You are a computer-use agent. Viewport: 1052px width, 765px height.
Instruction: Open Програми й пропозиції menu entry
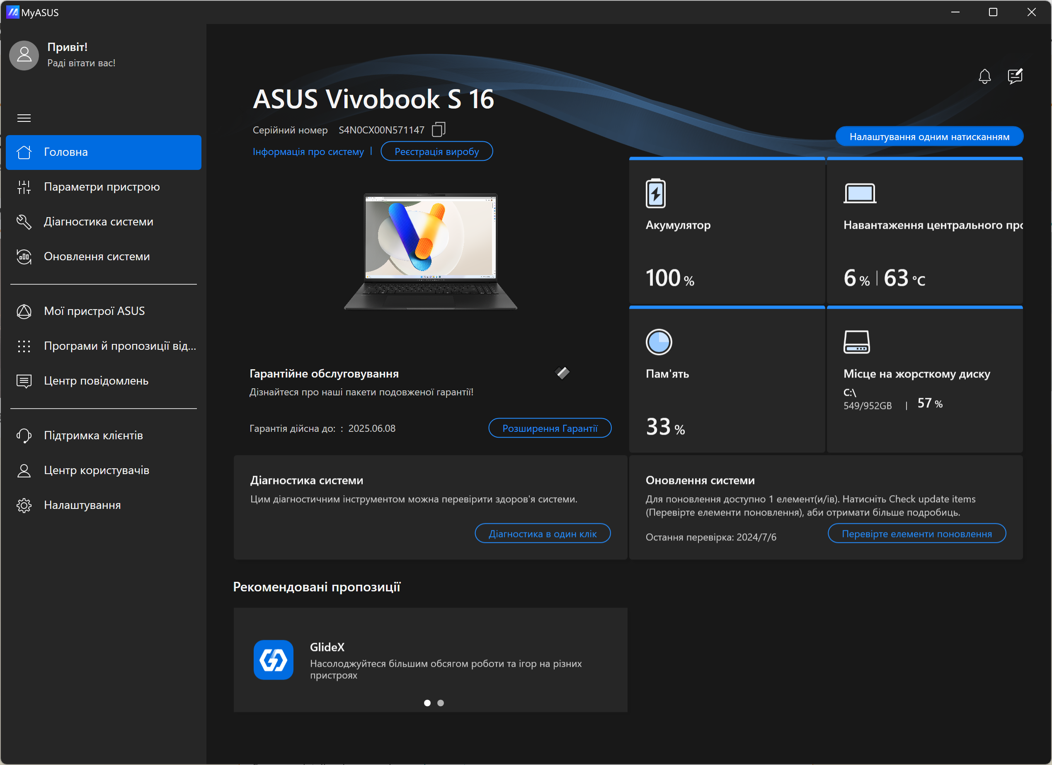click(104, 346)
